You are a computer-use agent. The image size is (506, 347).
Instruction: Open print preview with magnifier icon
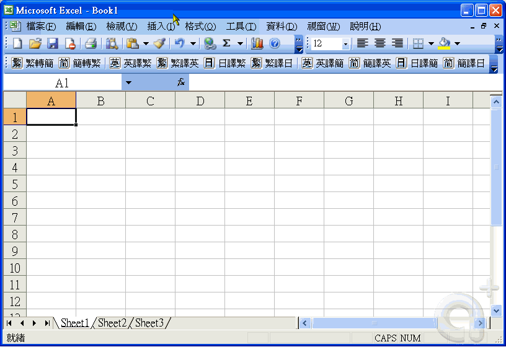click(x=112, y=43)
